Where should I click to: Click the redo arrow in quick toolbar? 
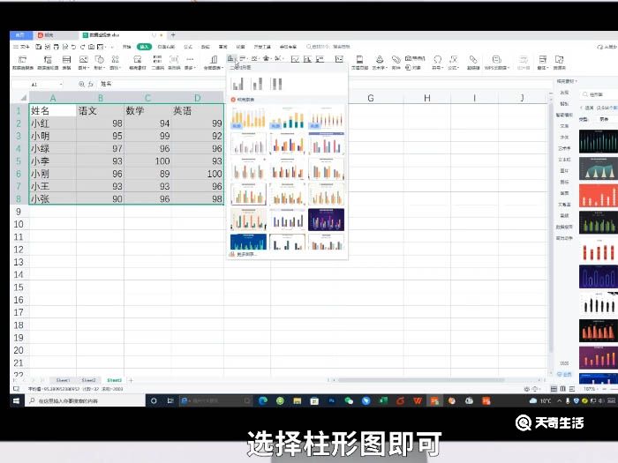click(83, 47)
